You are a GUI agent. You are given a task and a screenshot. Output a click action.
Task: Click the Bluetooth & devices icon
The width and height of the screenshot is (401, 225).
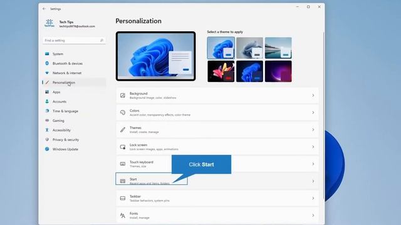(47, 63)
